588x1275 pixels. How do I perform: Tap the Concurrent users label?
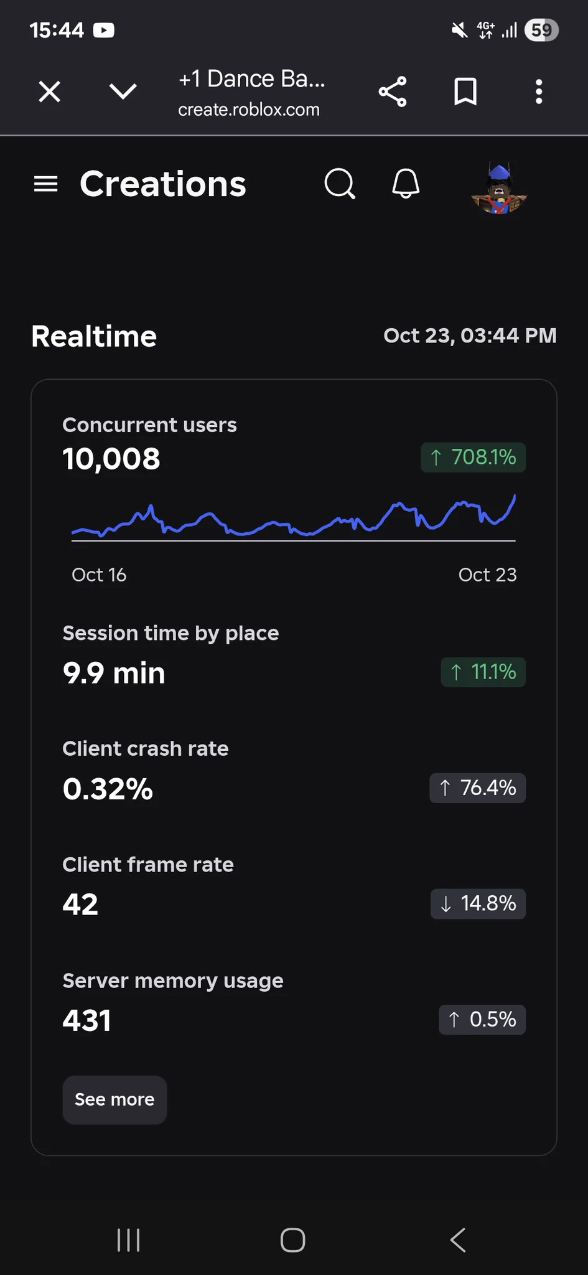pos(149,425)
